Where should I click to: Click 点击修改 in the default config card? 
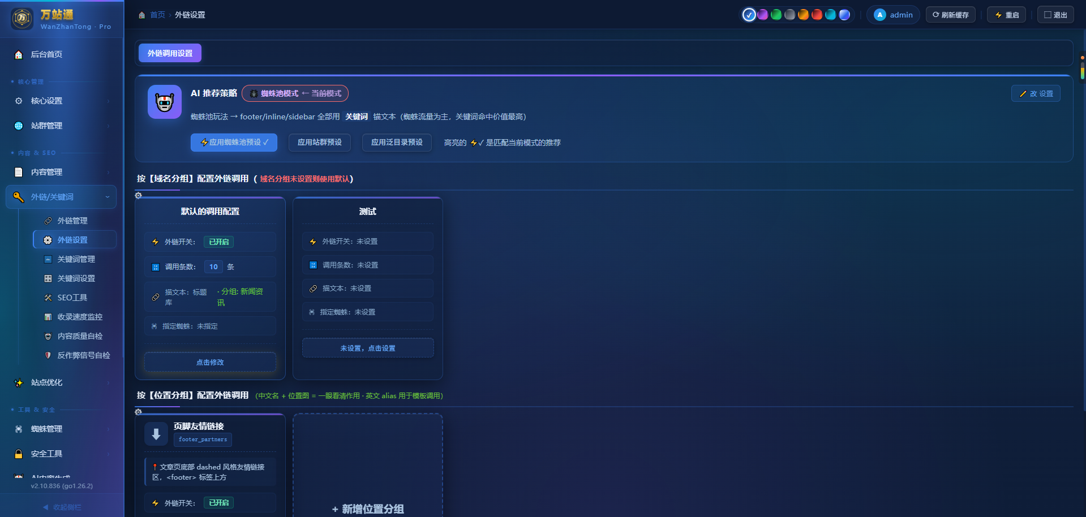(210, 362)
